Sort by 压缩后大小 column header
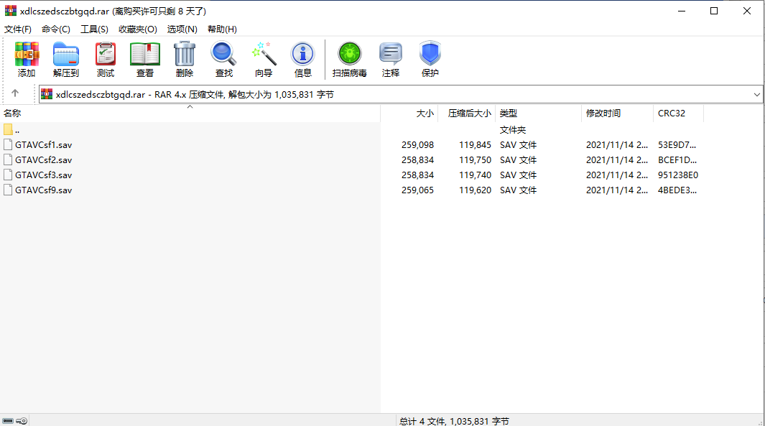The image size is (765, 426). (467, 114)
